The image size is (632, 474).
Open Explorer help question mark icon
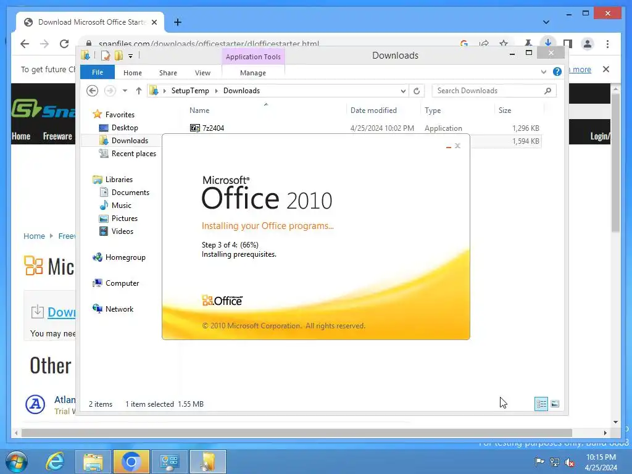(x=557, y=72)
